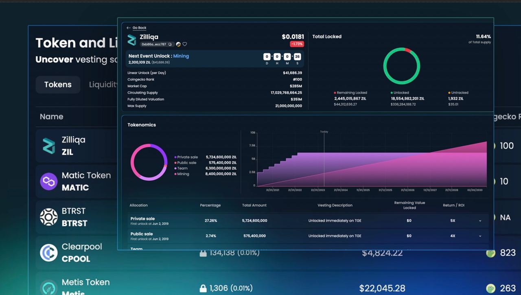Click the Today marker on the vesting chart
521x295 pixels.
pos(324,132)
